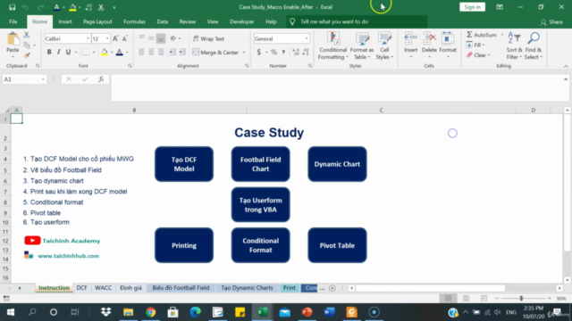Click the zoom slider handle in status bar

coord(521,299)
